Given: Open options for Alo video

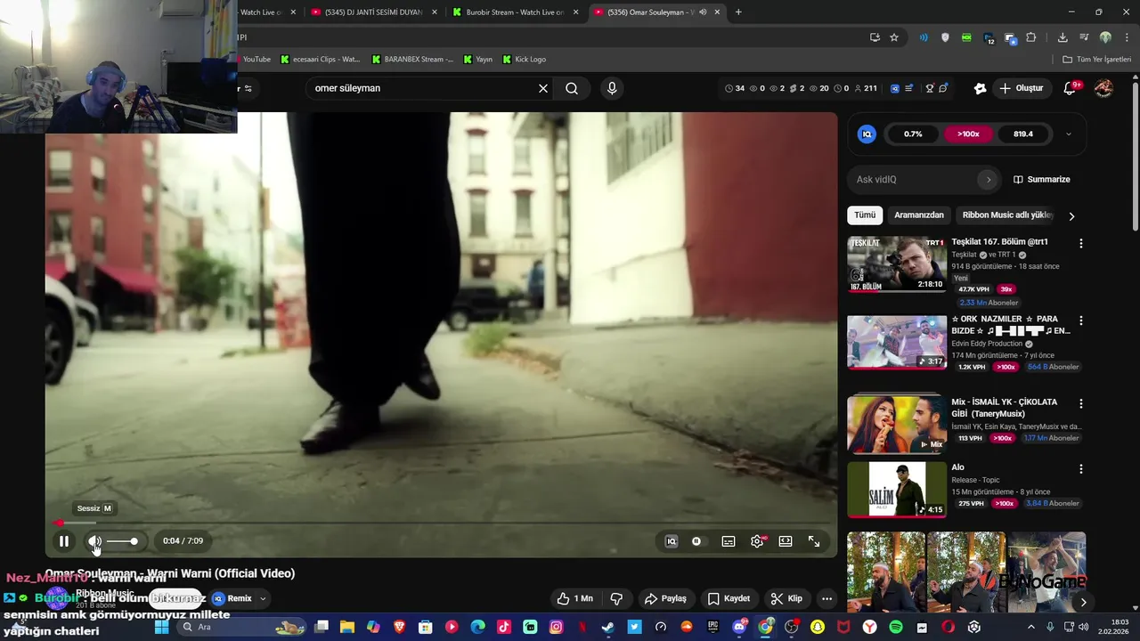Looking at the screenshot, I should tap(1081, 469).
